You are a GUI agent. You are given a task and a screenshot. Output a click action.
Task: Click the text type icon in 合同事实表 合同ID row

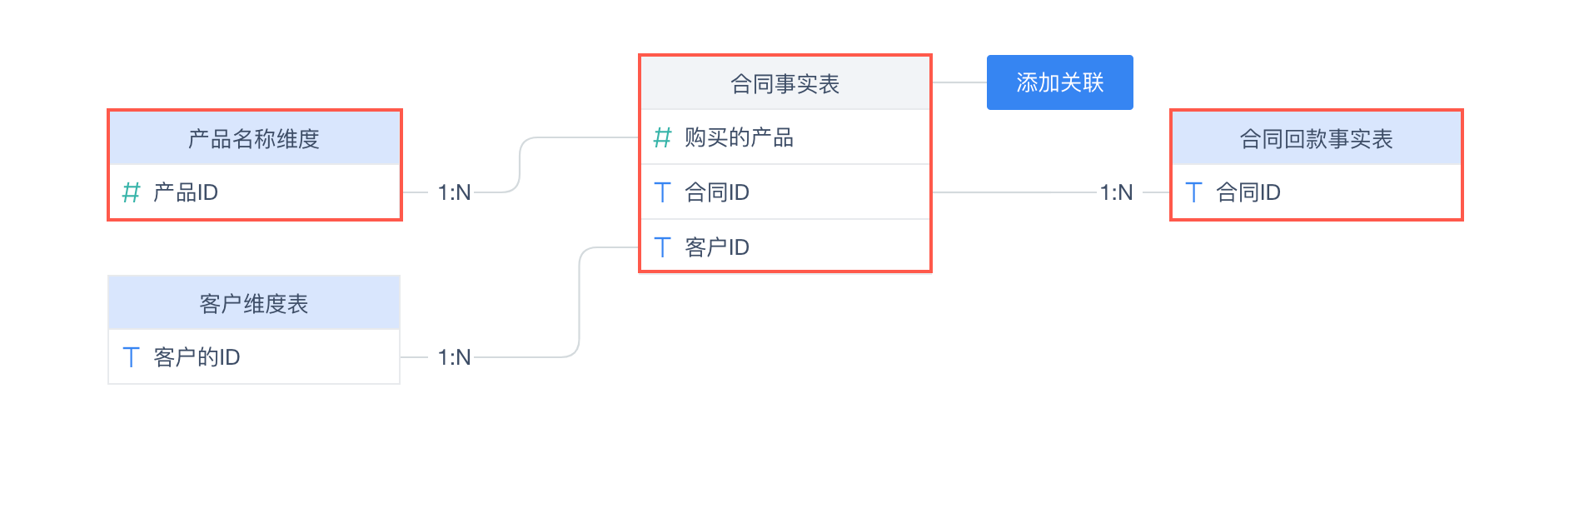coord(662,192)
